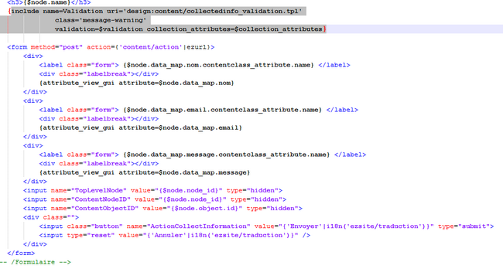Click the "ContentNodeID" input name
Viewport: 503px width, 279px height.
click(x=101, y=199)
